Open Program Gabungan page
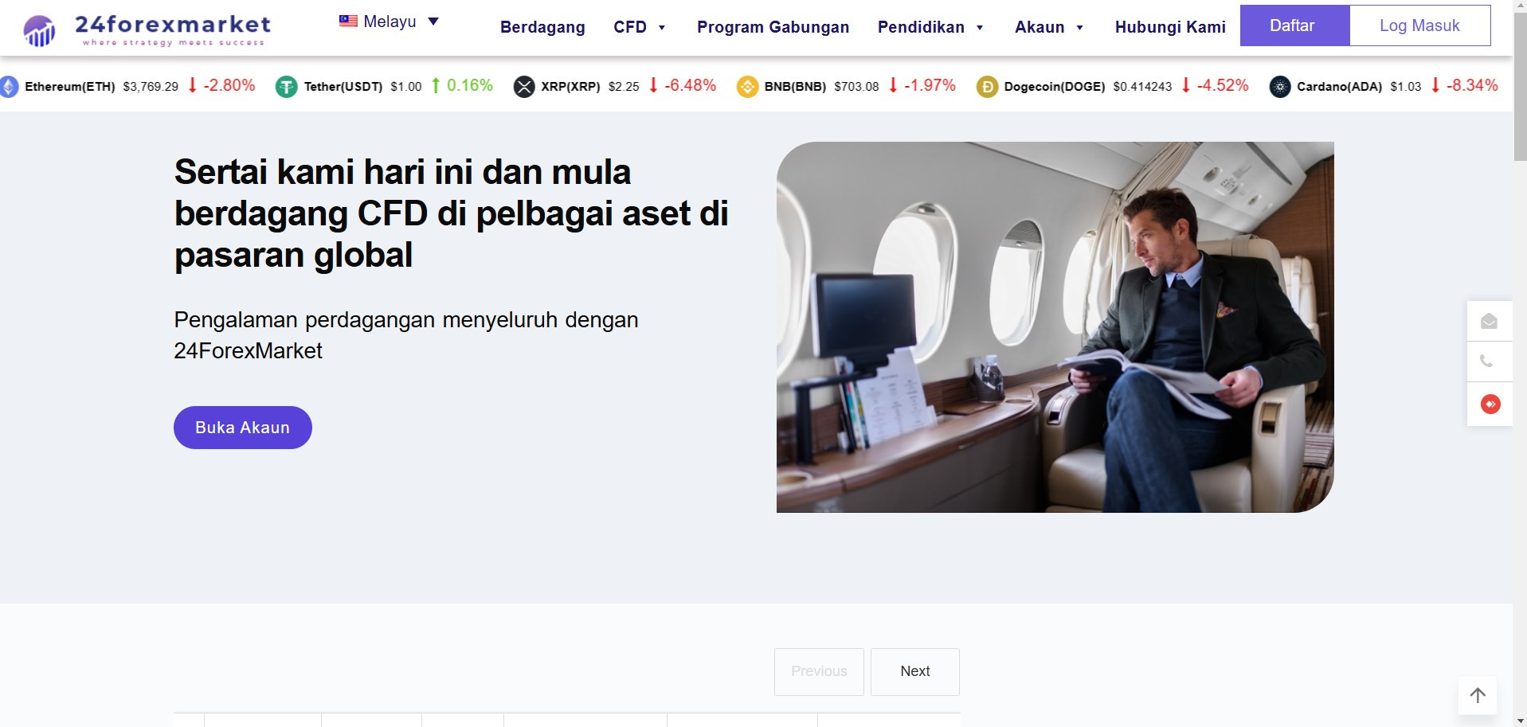The image size is (1527, 727). coord(773,27)
